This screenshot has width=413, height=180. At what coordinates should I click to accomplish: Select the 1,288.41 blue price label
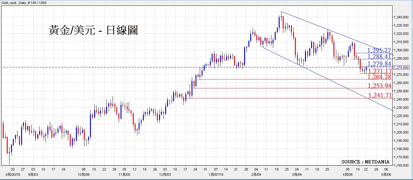pyautogui.click(x=379, y=57)
